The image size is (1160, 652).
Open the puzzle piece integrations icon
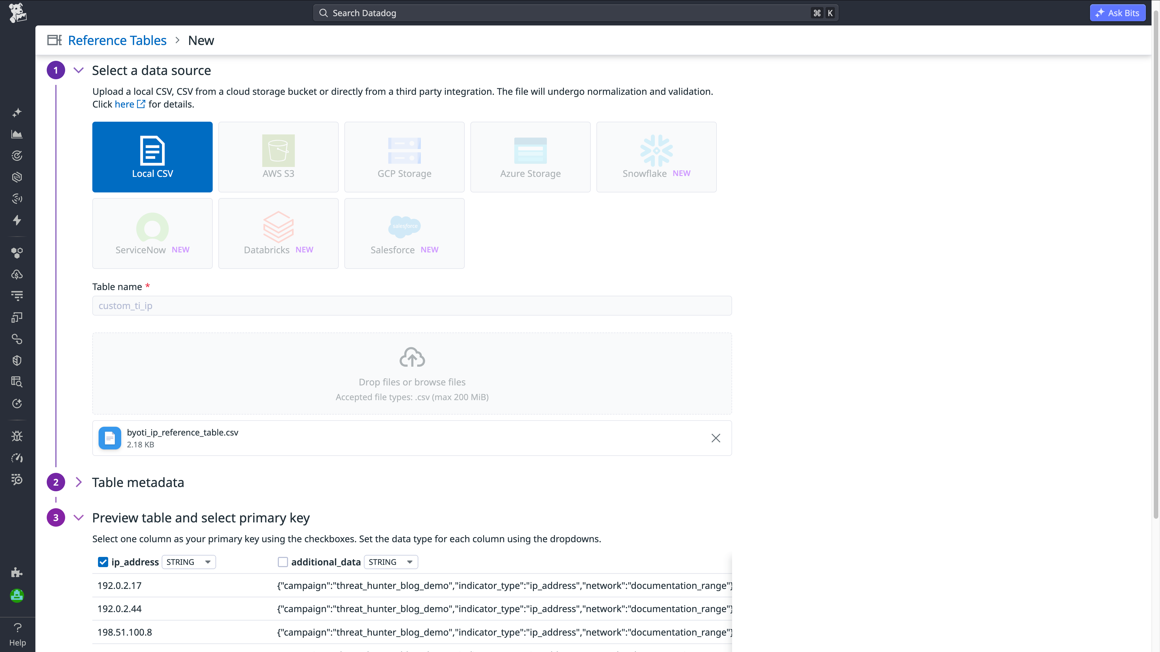pos(17,572)
